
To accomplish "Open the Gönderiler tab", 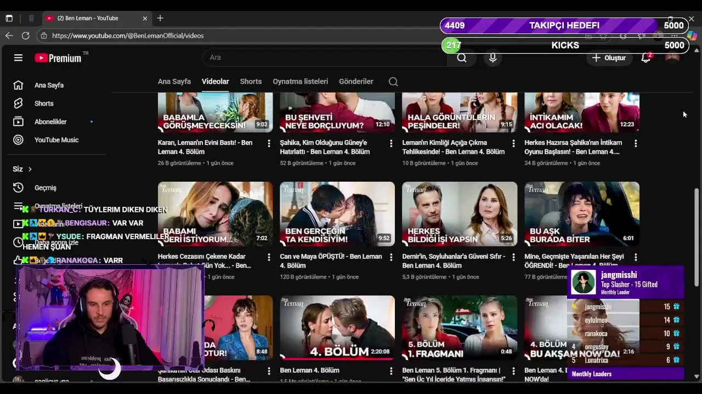I will [356, 82].
